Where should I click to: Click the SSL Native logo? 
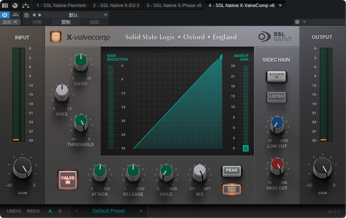click(275, 37)
